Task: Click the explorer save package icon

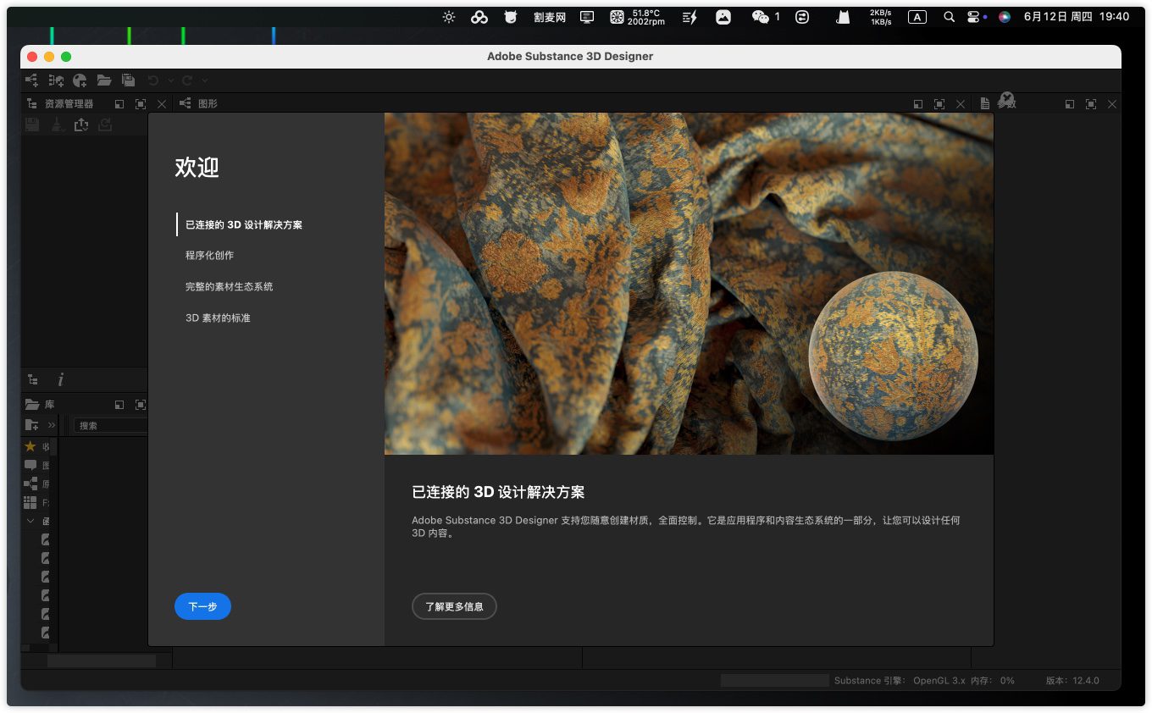Action: (32, 124)
